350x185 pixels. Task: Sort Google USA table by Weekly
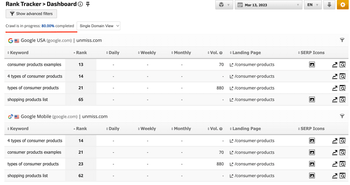[x=147, y=52]
